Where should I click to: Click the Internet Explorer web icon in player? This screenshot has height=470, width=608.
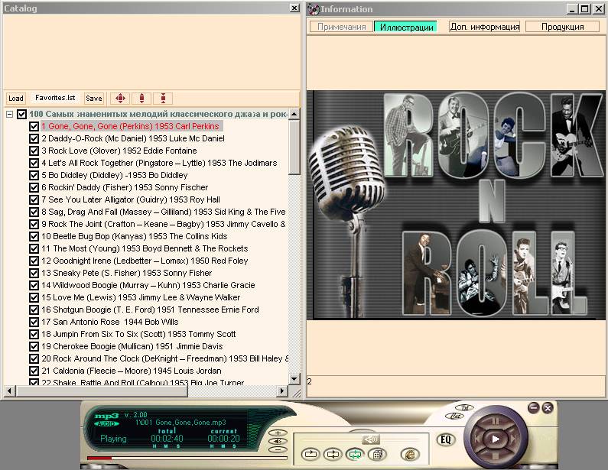point(410,454)
